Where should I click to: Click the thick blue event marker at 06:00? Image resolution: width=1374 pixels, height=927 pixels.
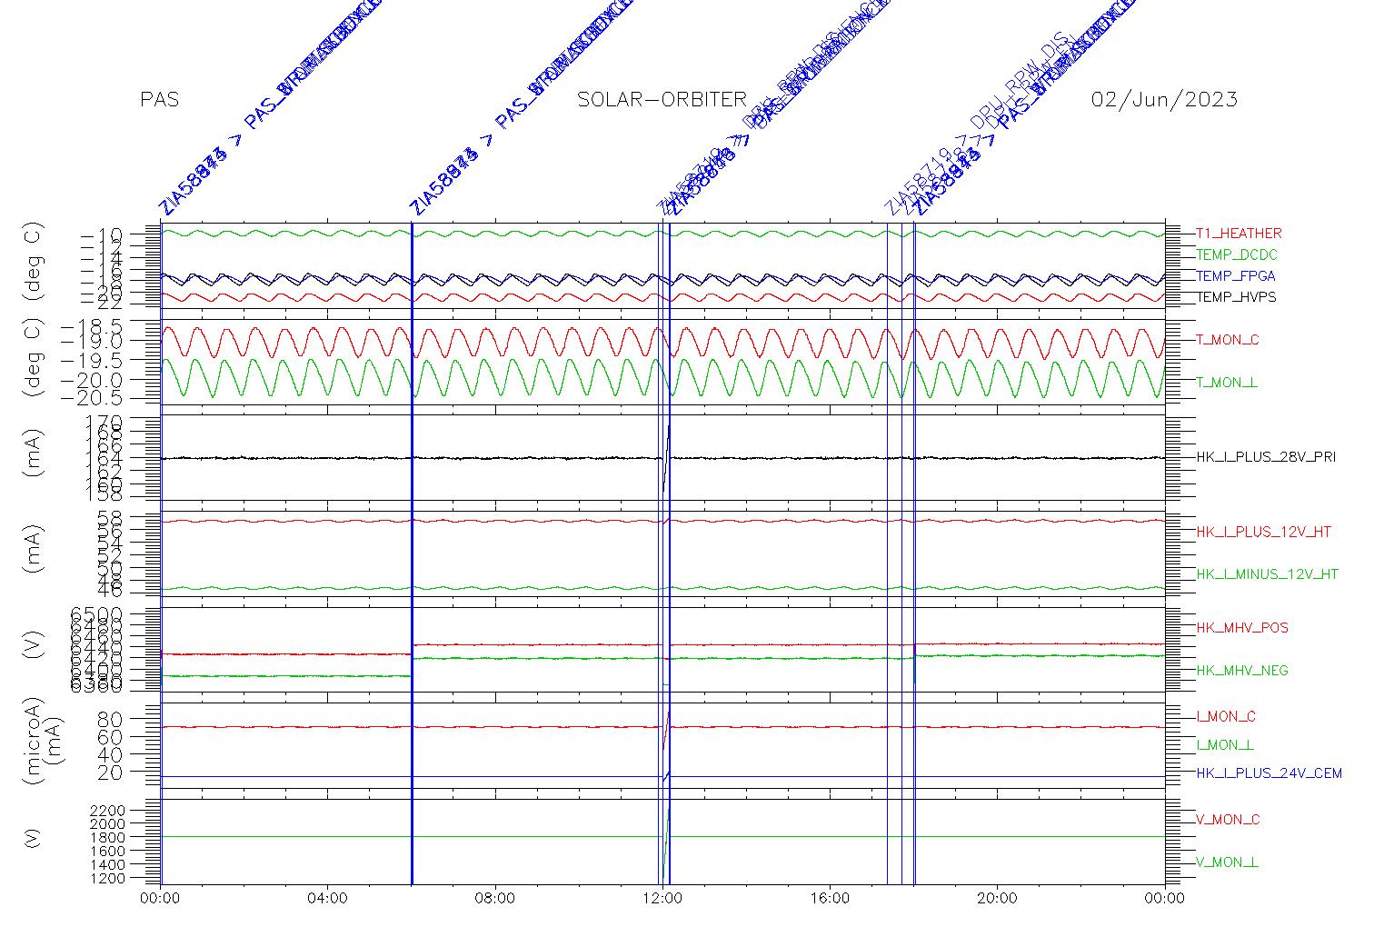pyautogui.click(x=412, y=553)
